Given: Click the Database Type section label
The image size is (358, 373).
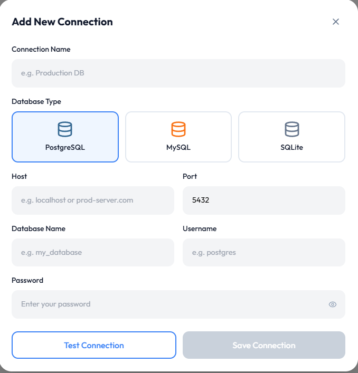Looking at the screenshot, I should click(36, 101).
